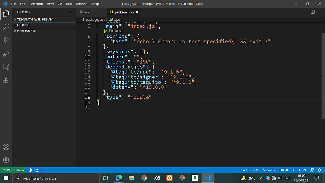Open the Search view in activity bar
The image size is (325, 183).
(6, 27)
